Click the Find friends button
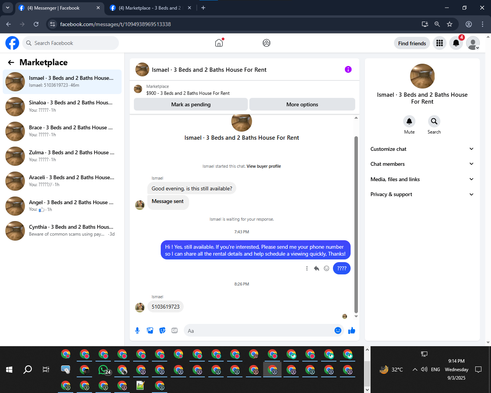The image size is (491, 393). pyautogui.click(x=412, y=43)
